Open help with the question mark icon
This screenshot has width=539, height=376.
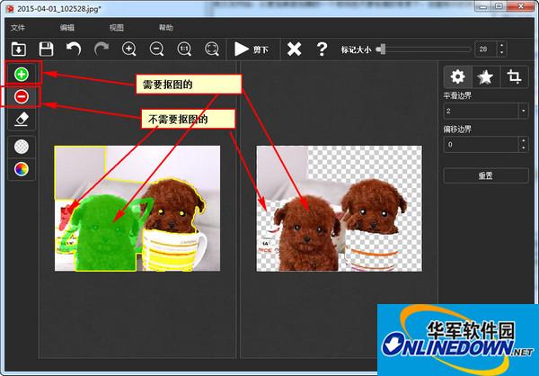322,49
